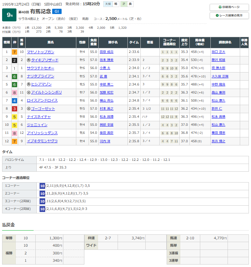Click the blue frame 4 badge for ロイスアンドロイス
251x267 pixels.
14,101
